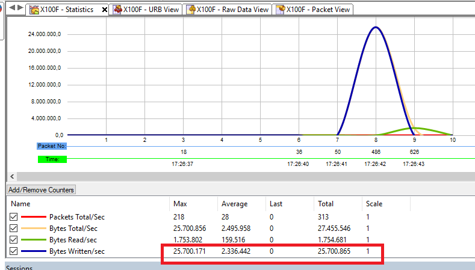Sort counters by the Max column header
475x270 pixels.
tap(179, 204)
